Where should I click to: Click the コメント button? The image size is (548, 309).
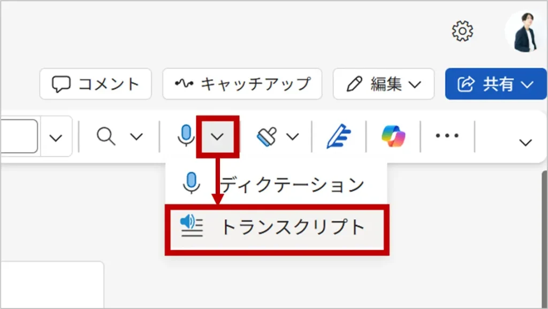[x=95, y=84]
